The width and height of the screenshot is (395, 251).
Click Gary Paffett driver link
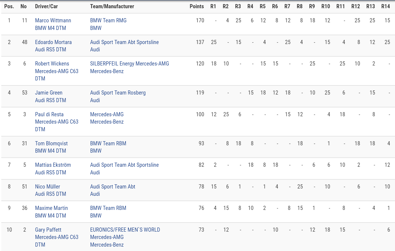coord(48,230)
